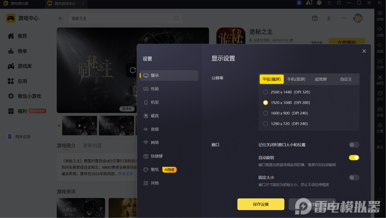Switch to the 游戏简介 tab
The height and width of the screenshot is (218, 386).
click(x=66, y=145)
